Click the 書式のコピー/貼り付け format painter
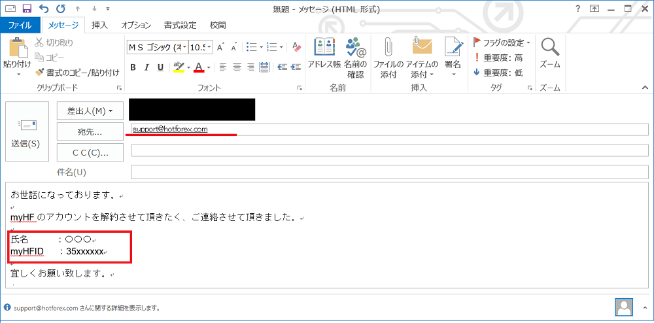Viewport: 654px width, 323px height. coord(77,73)
